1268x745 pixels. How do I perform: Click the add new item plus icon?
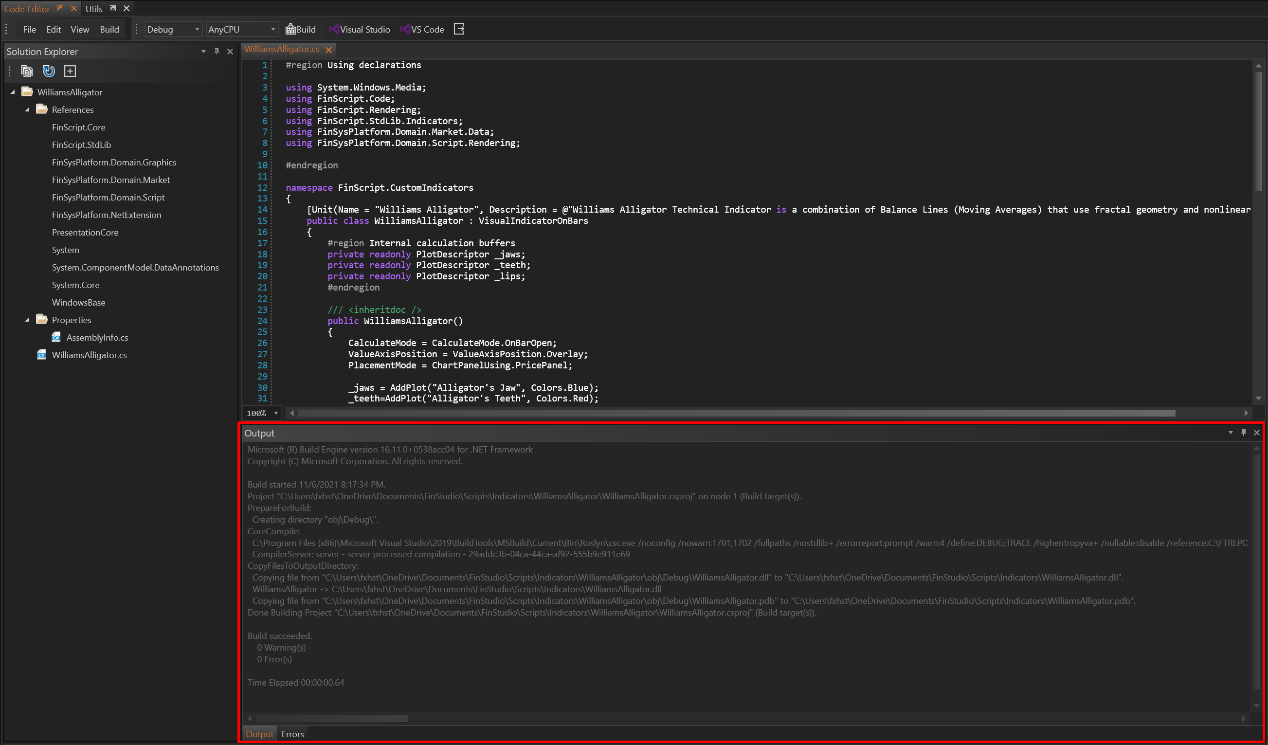tap(70, 71)
